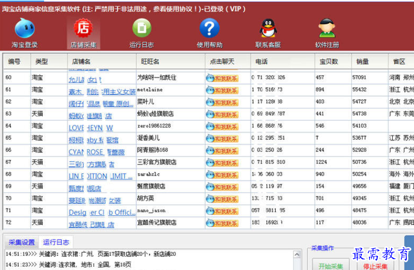Sort by the 编号 column header
This screenshot has width=414, height=270.
coord(17,62)
